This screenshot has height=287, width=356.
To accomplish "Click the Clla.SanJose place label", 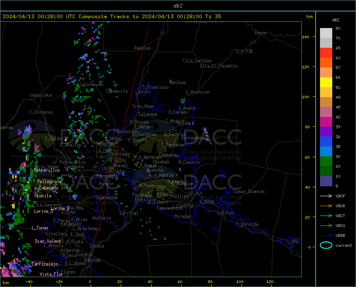I will point(197,61).
